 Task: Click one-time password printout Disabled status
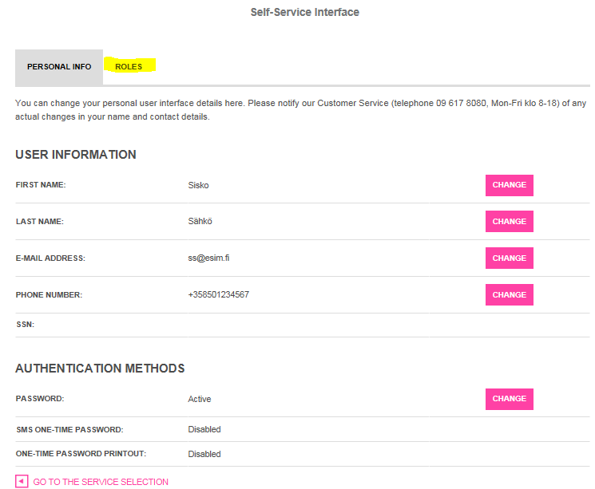coord(204,454)
